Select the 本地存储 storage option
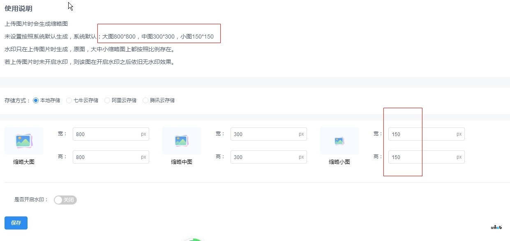Viewport: 510px width, 241px height. click(46, 100)
